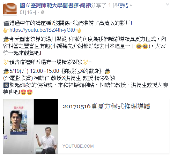Click sparkles emoji before 預告這禮拜五
This screenshot has width=170, height=156.
point(6,62)
